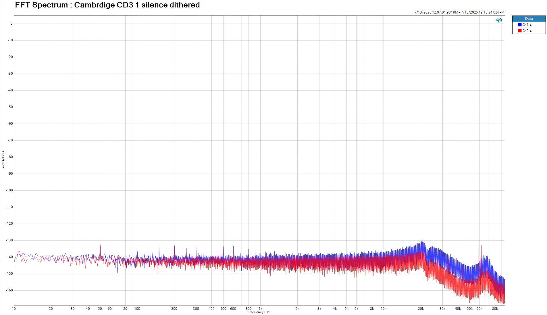Click the 50 Hz spike peak

click(x=100, y=244)
